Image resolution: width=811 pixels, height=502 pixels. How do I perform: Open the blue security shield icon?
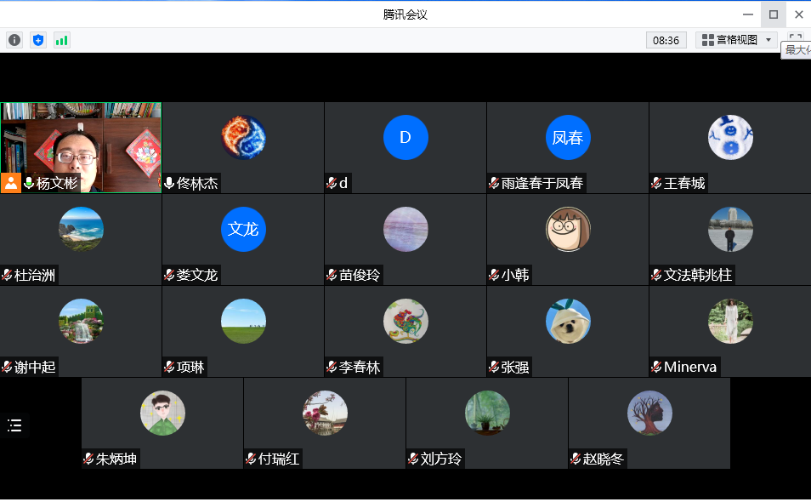click(38, 40)
